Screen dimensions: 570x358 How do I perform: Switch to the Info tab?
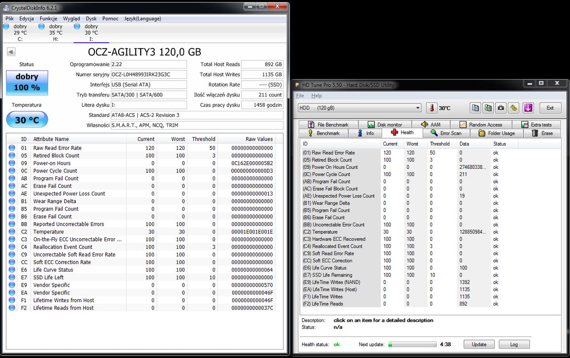366,133
